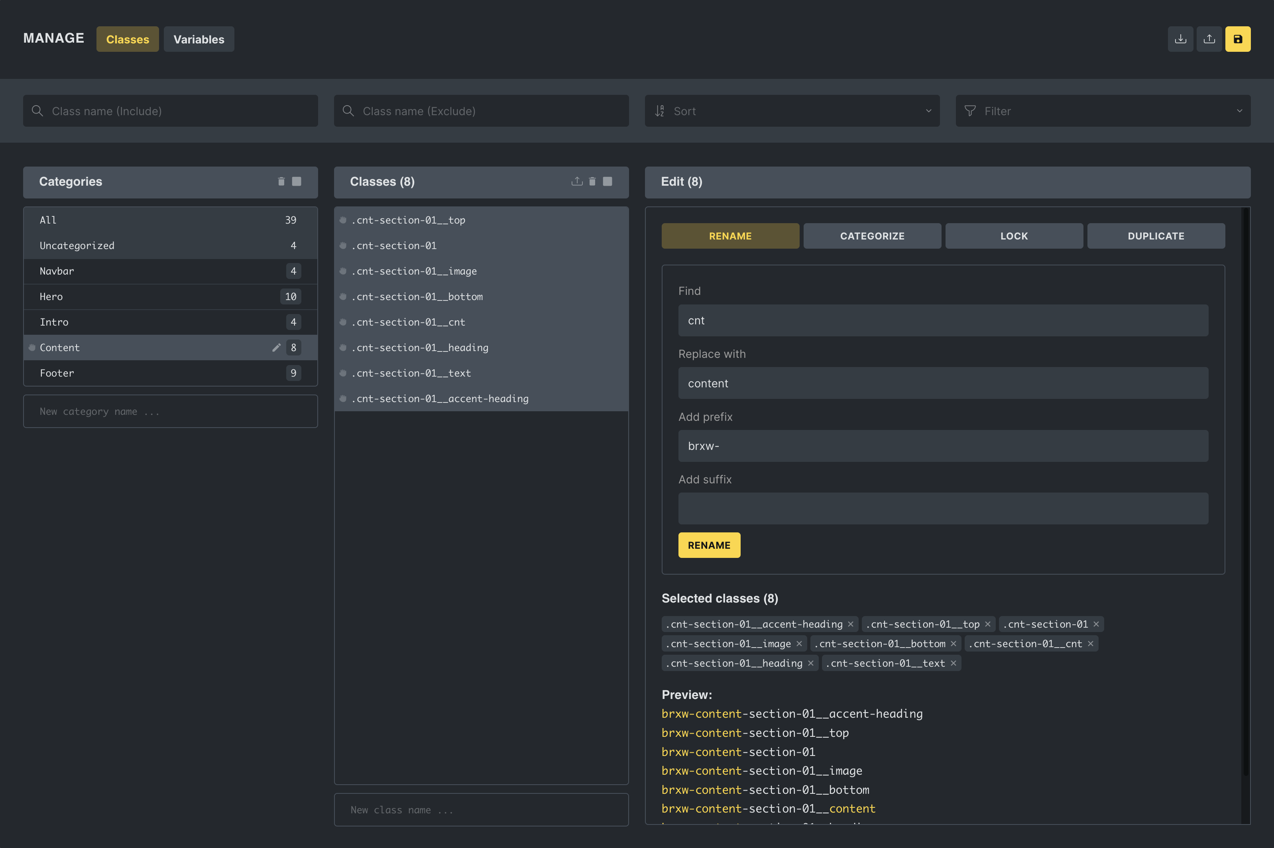1274x848 pixels.
Task: Deselect .cnt-section-01__image class row
Action: 414,271
